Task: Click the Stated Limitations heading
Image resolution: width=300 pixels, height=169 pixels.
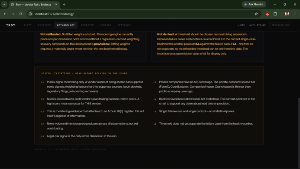Action: pos(84,73)
